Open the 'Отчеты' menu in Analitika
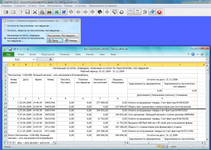Viewport: 211px width, 150px height. pos(32,5)
